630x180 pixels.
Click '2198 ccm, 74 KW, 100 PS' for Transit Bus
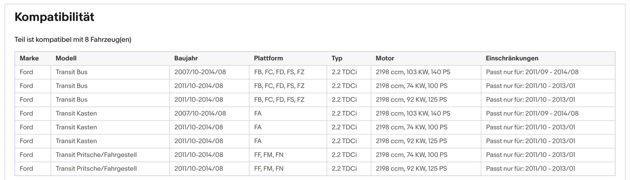pyautogui.click(x=412, y=86)
